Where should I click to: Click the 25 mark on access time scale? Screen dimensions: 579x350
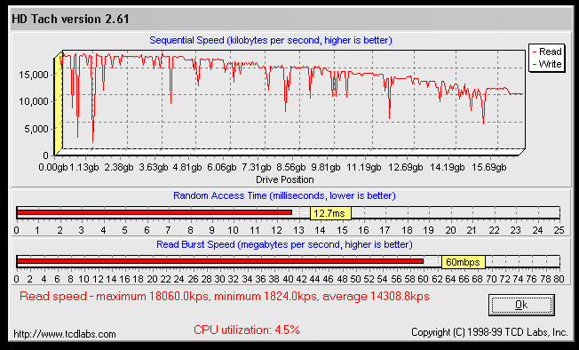click(x=559, y=230)
